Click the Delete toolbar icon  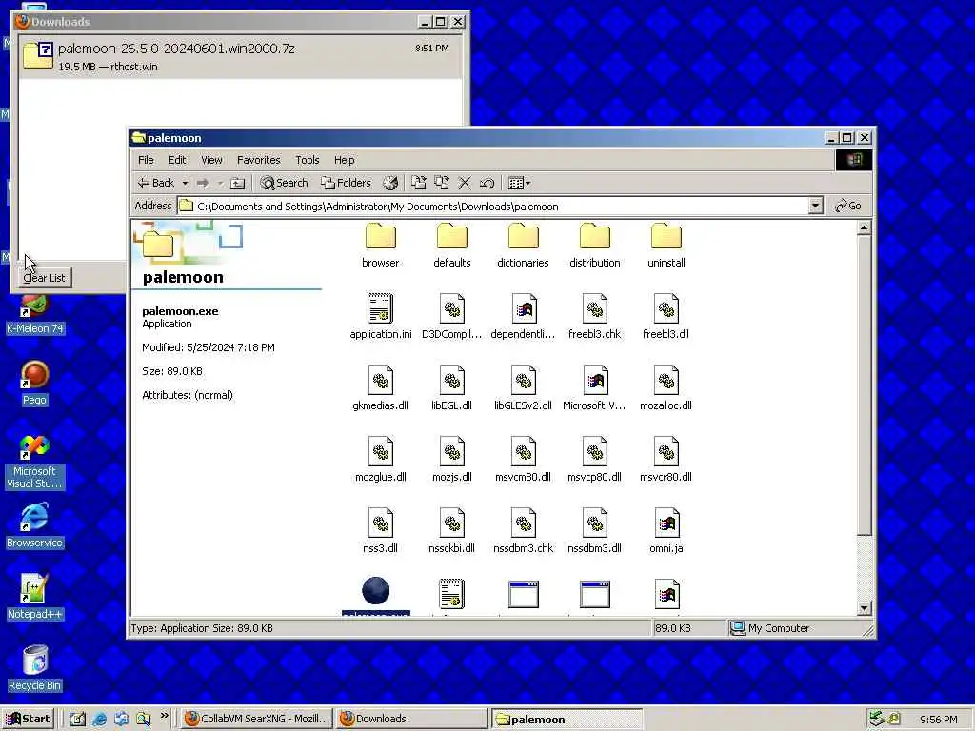[x=465, y=183]
